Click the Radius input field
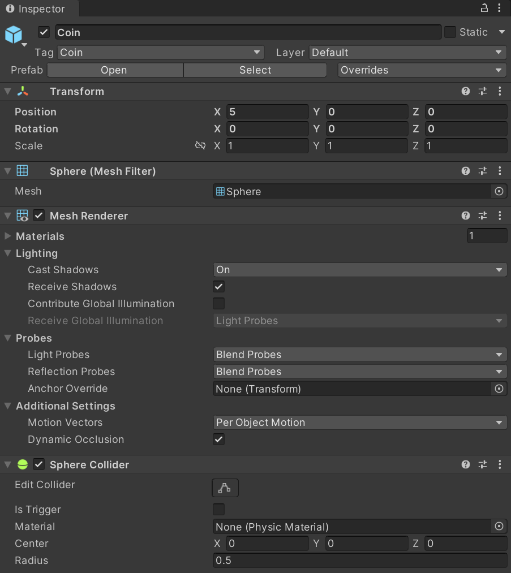This screenshot has height=573, width=511. click(x=360, y=561)
